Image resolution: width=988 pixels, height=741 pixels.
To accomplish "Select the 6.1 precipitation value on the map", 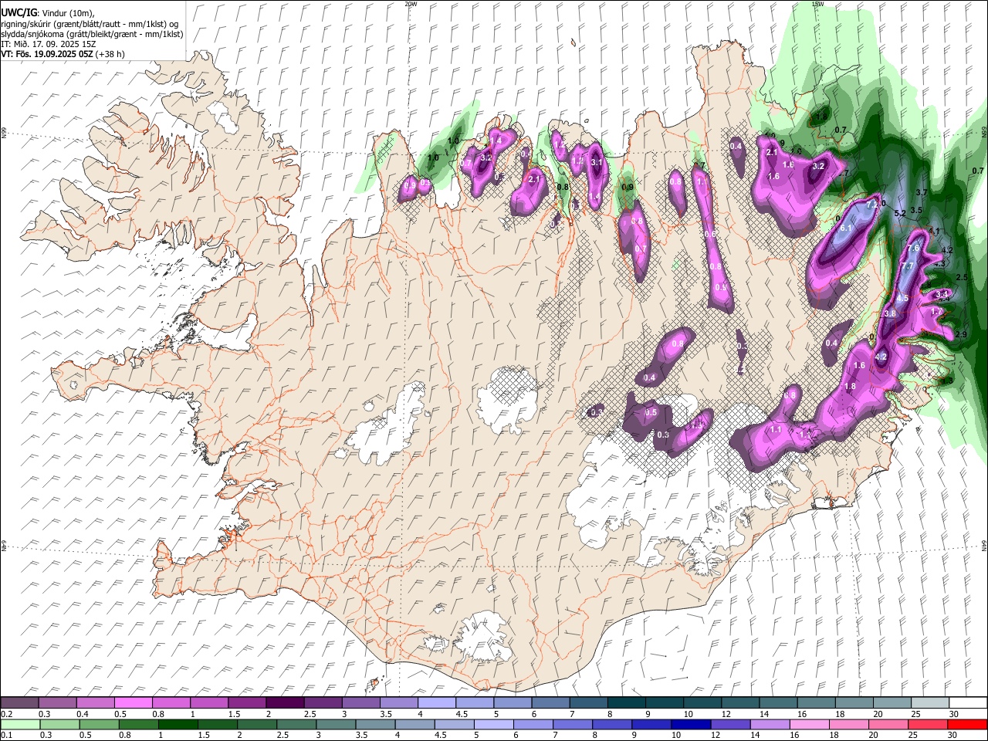I will (x=845, y=228).
